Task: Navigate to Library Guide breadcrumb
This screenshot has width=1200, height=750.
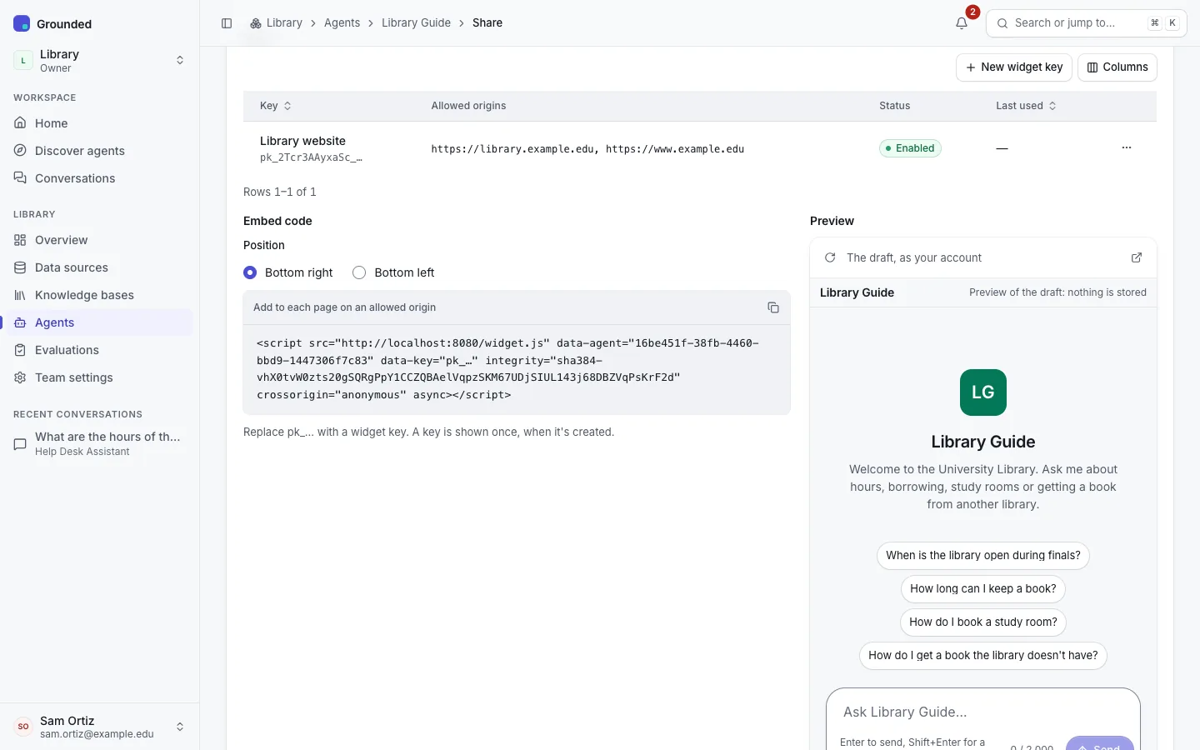Action: [416, 23]
